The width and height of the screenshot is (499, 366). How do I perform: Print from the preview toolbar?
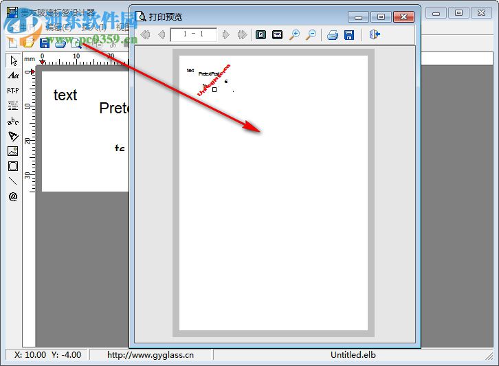pyautogui.click(x=333, y=34)
